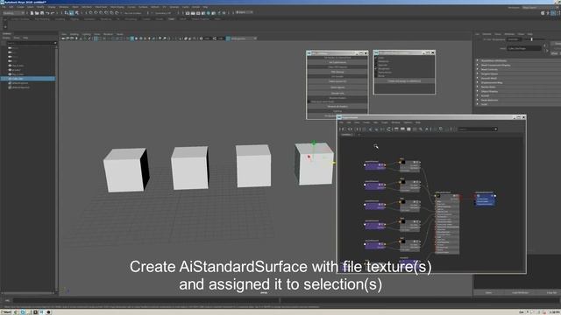The image size is (561, 315).
Task: Click the Maya icon on Hypershade title bar
Action: (339, 117)
